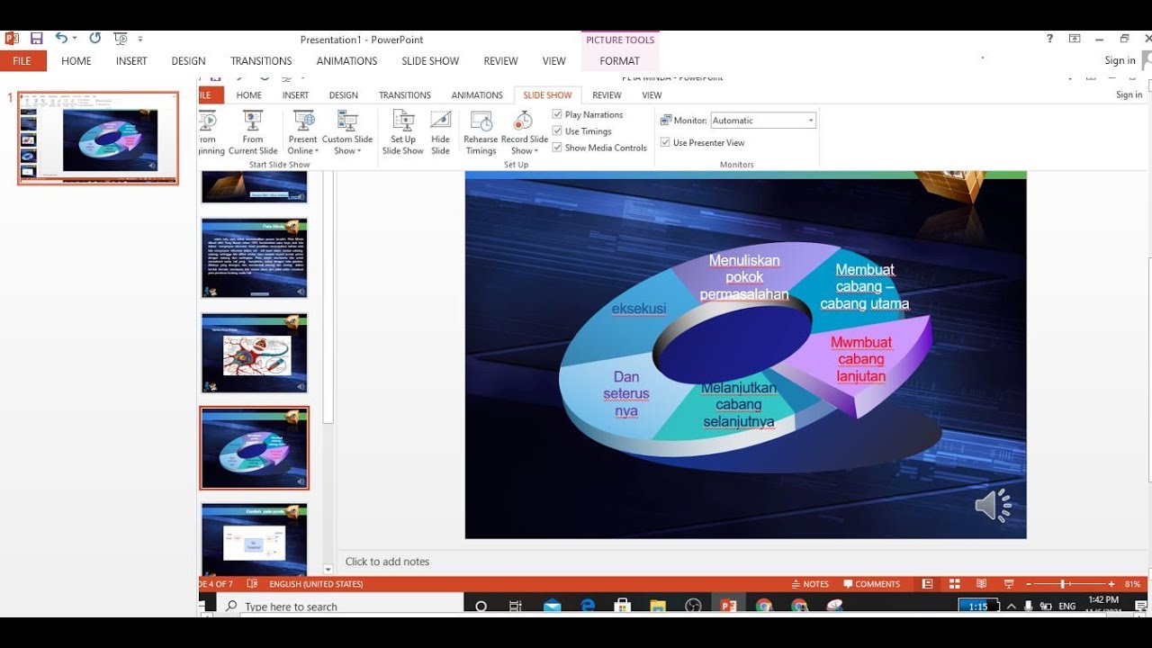Select the neuron image slide thumbnail
Image resolution: width=1152 pixels, height=648 pixels.
tap(255, 354)
